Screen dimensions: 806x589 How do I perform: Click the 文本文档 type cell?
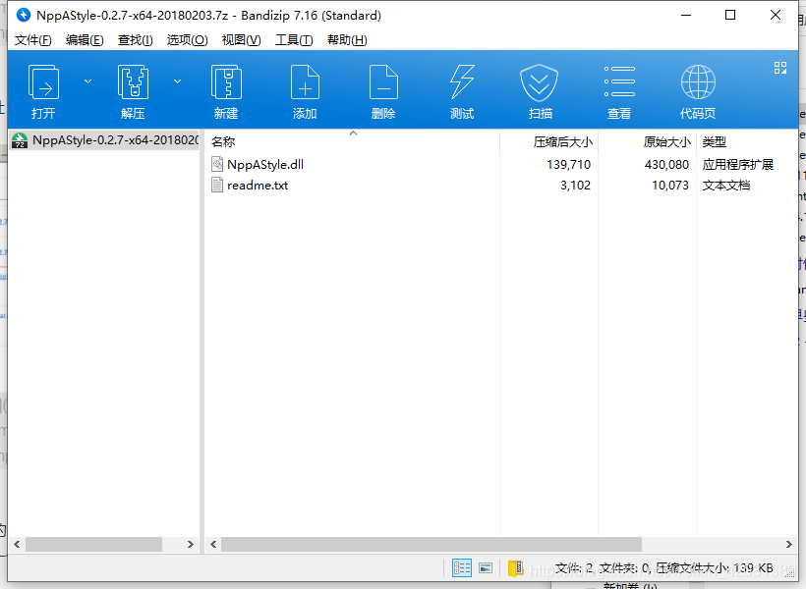725,185
